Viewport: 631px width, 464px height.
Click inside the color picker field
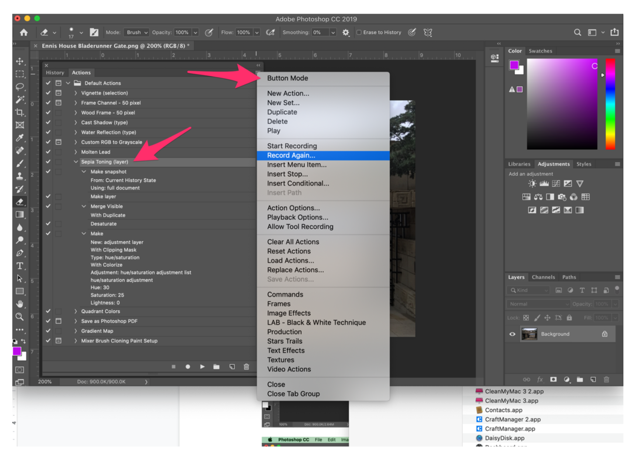point(562,104)
